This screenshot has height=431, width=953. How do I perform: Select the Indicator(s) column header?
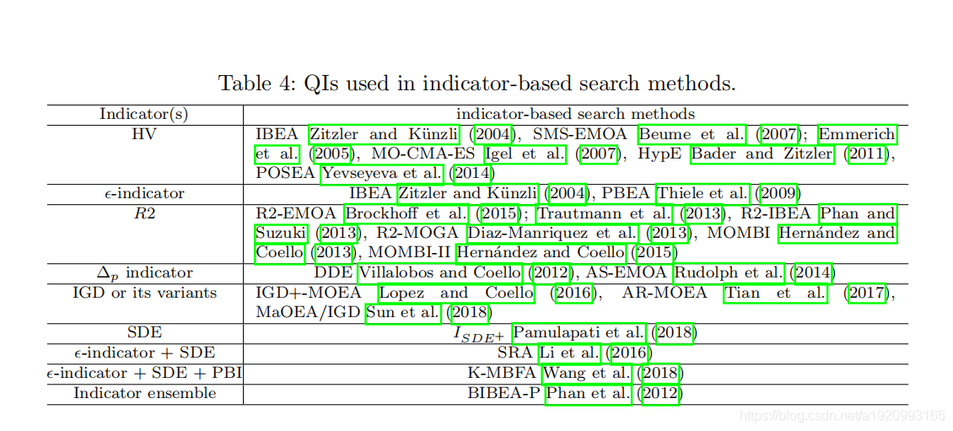(144, 114)
